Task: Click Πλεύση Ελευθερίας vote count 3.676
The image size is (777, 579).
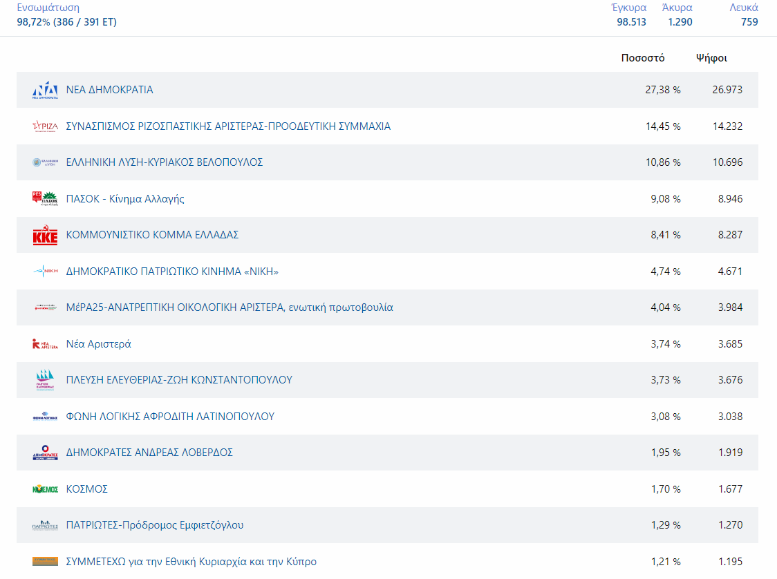Action: coord(731,380)
